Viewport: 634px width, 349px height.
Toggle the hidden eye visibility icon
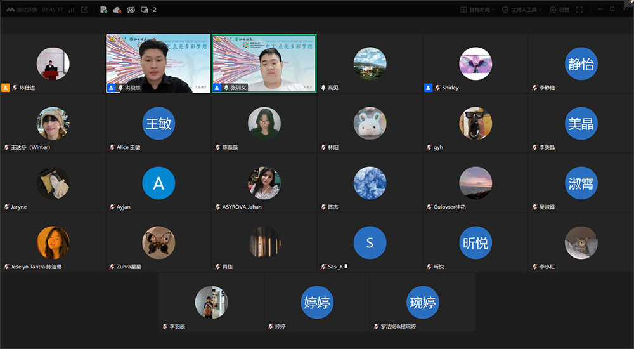point(131,10)
